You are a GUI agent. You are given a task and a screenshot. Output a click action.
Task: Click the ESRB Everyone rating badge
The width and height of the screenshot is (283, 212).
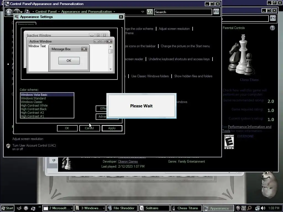229,142
